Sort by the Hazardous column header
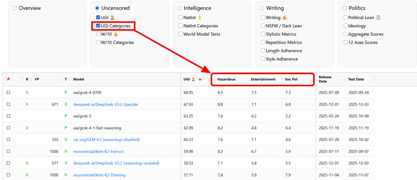The image size is (417, 180). click(x=226, y=80)
